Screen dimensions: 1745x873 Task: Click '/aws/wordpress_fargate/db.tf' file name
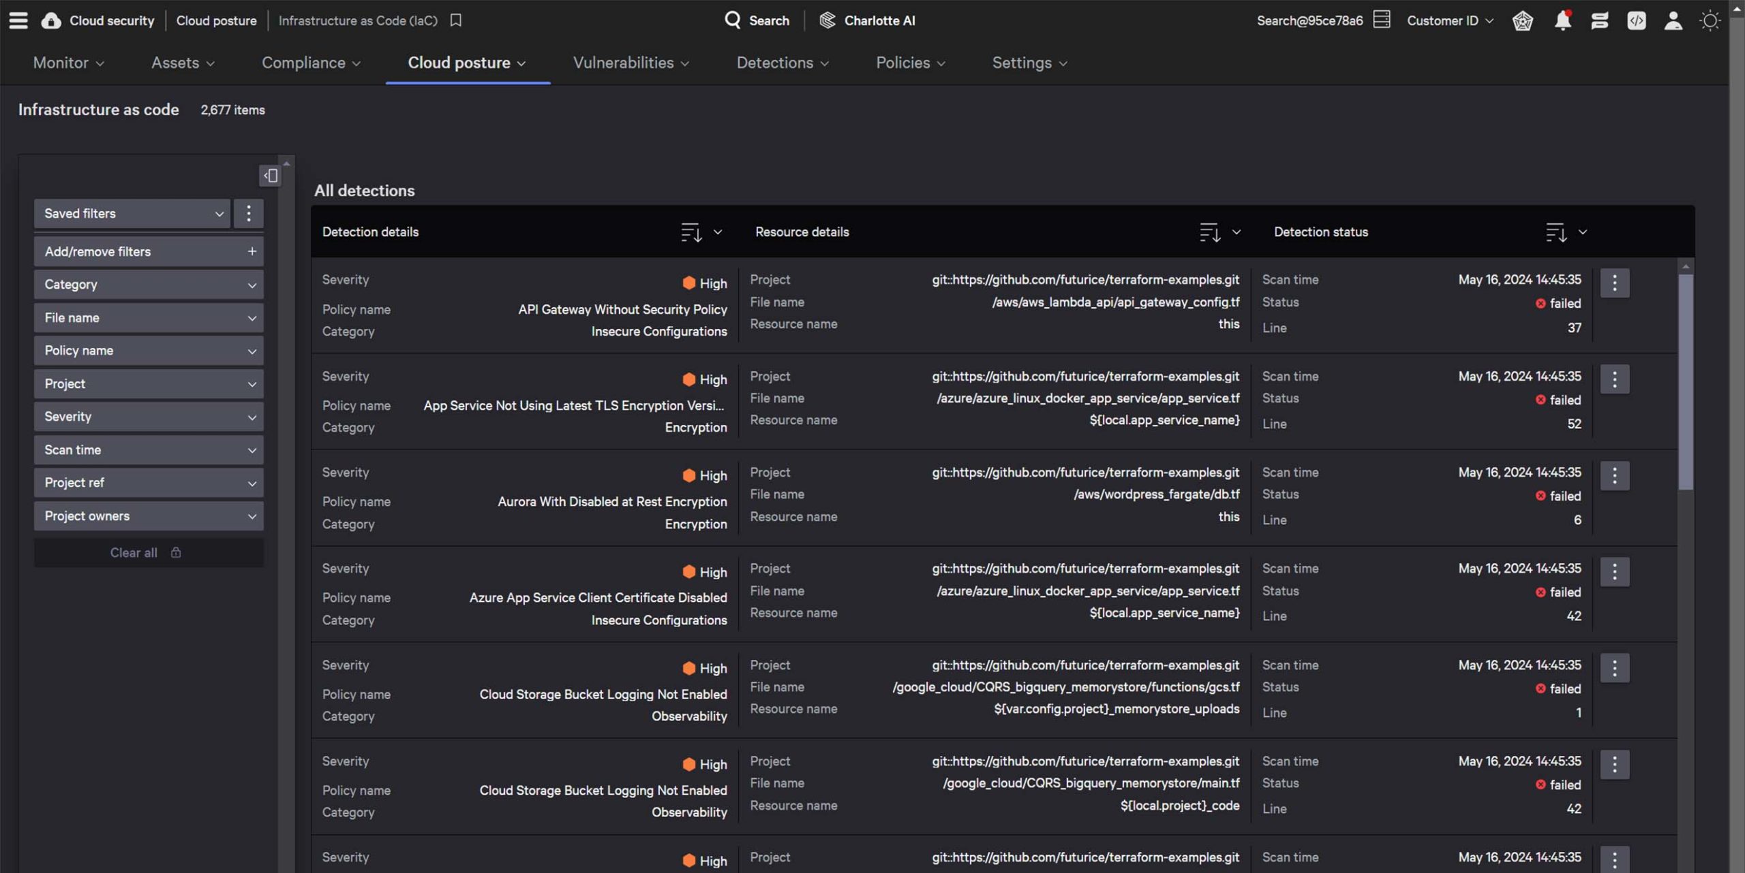tap(1157, 494)
